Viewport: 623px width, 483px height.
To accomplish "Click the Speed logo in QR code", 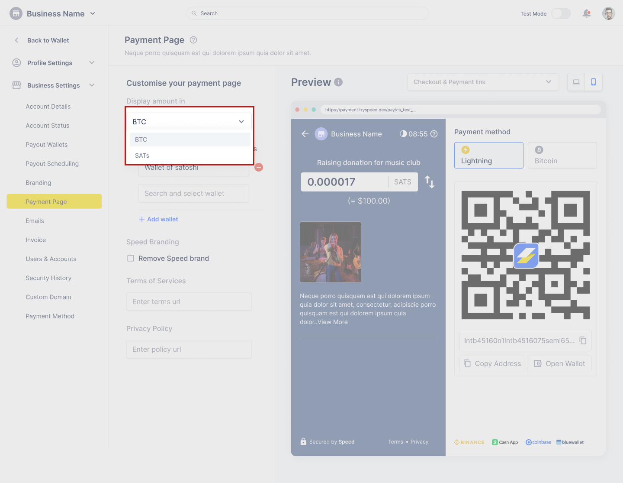I will click(526, 255).
